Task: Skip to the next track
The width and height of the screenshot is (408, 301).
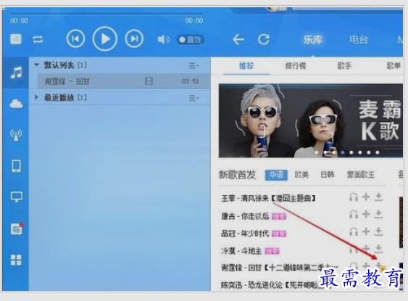Action: click(x=134, y=39)
